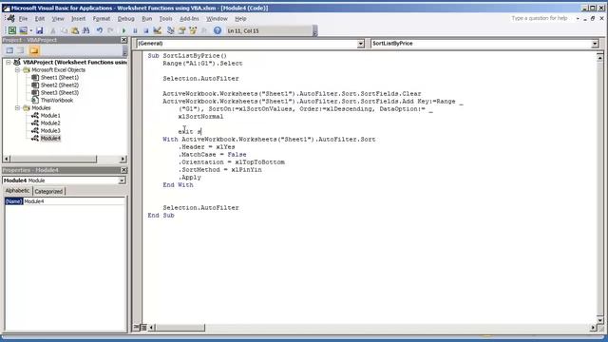Select Module3 in project tree
The image size is (608, 342).
pos(50,131)
